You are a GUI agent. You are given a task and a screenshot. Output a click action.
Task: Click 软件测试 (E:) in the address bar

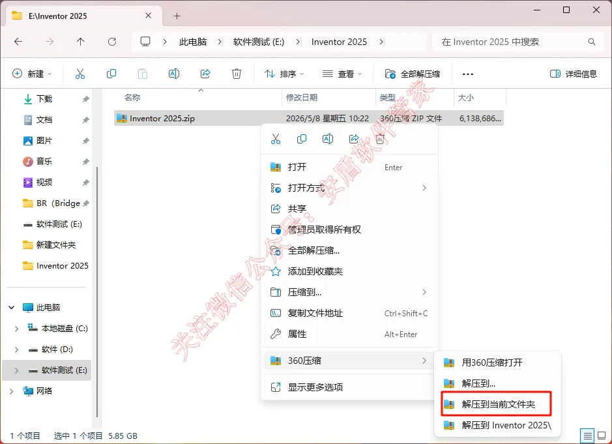[258, 42]
